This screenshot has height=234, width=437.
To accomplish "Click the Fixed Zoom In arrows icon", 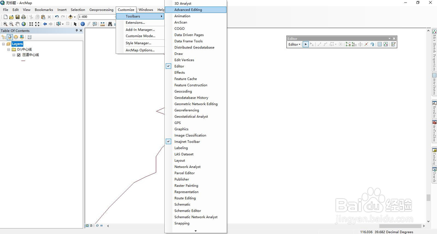I will [x=31, y=24].
